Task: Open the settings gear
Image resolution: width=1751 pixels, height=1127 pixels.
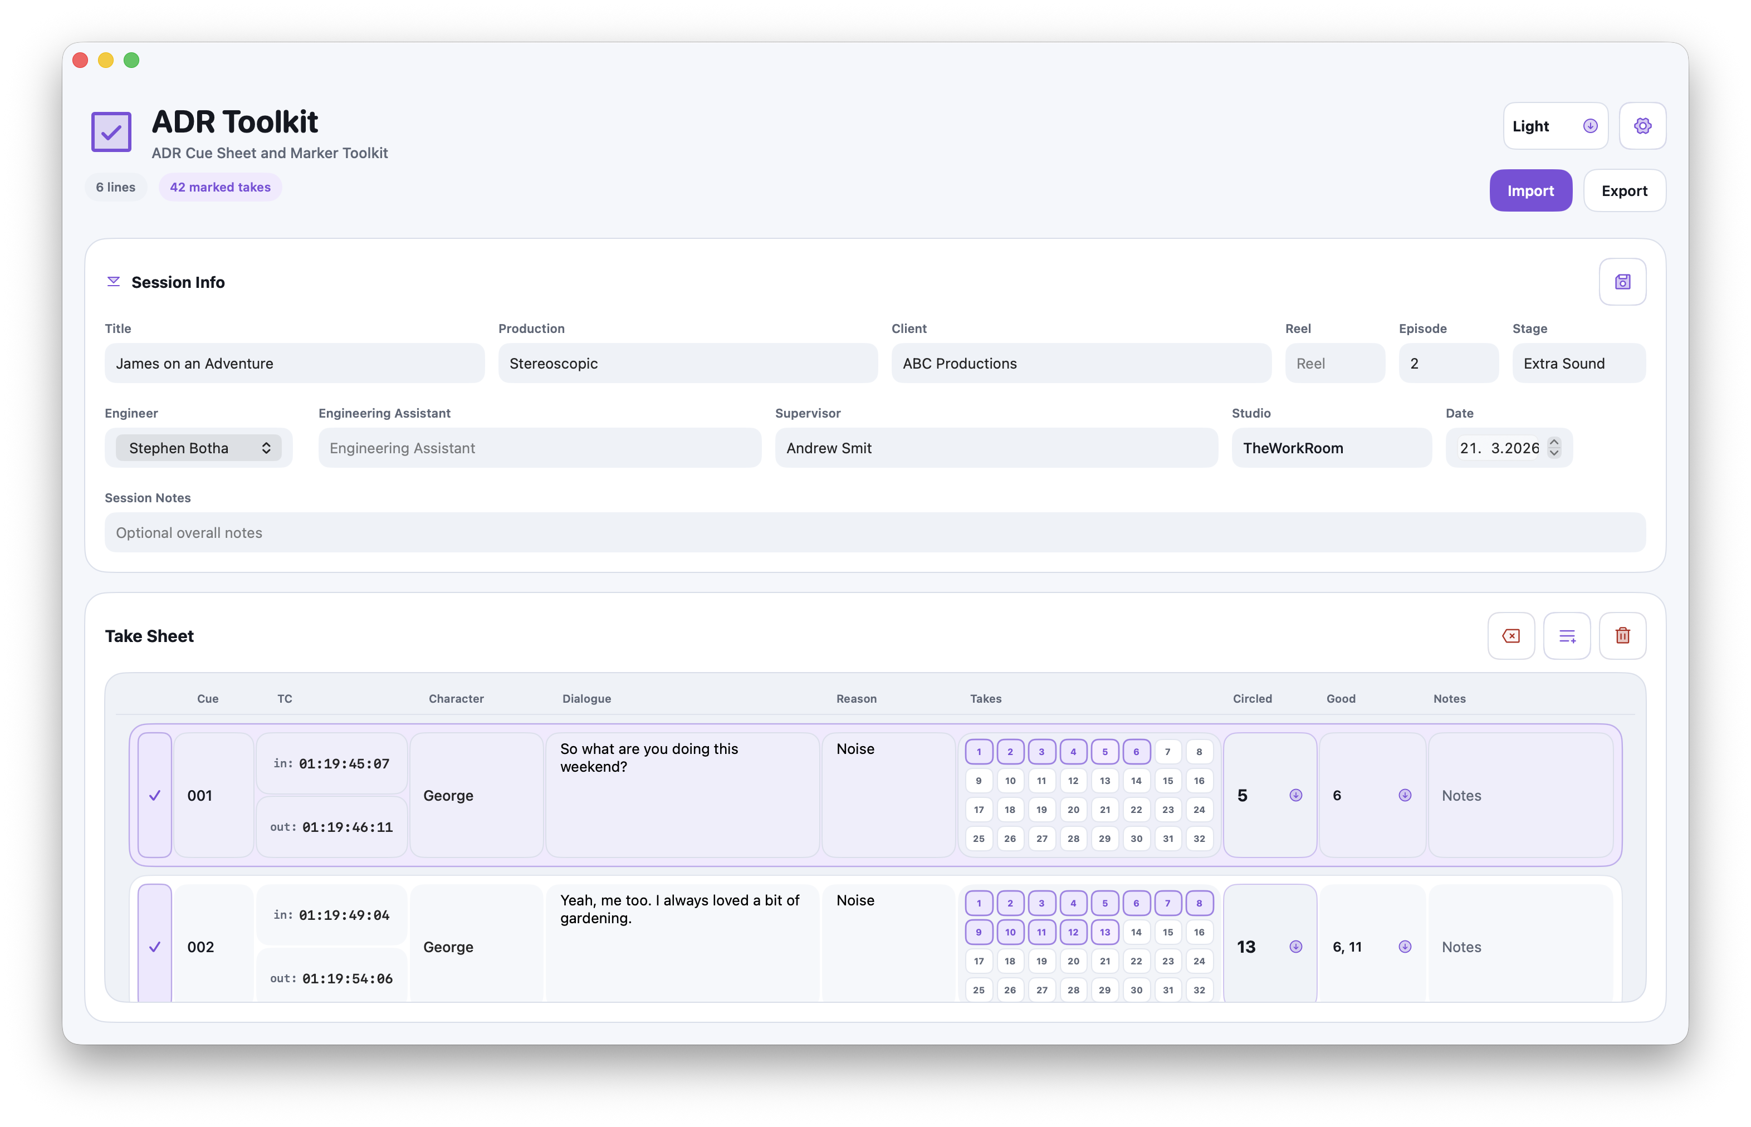Action: [x=1642, y=125]
